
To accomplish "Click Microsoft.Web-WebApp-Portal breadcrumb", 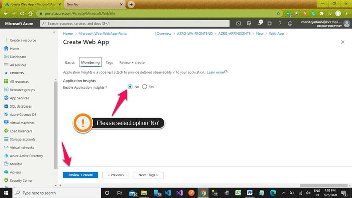I will 103,34.
